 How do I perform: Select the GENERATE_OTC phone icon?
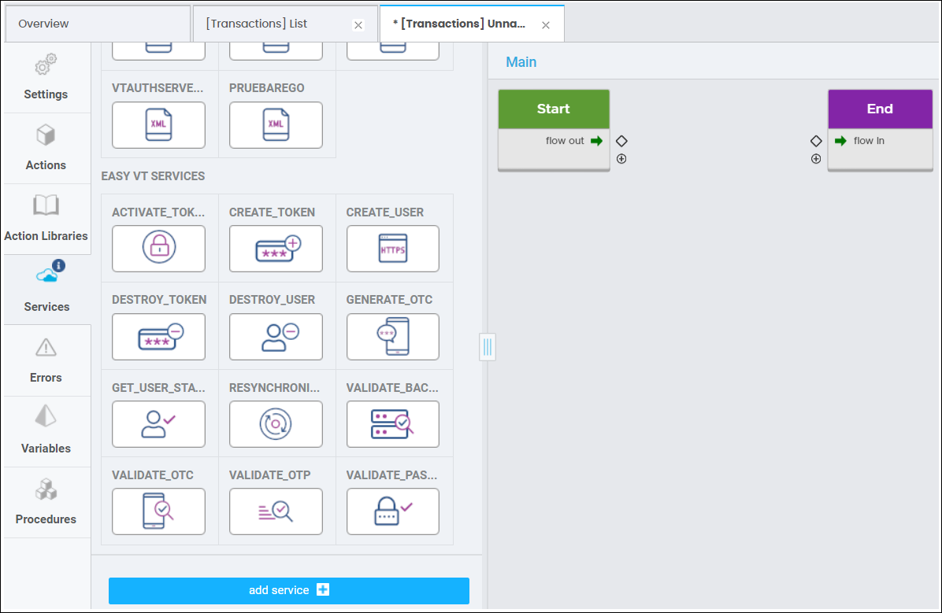[x=393, y=337]
